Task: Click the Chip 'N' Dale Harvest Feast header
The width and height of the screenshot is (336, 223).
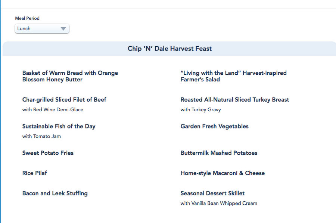Action: (169, 49)
